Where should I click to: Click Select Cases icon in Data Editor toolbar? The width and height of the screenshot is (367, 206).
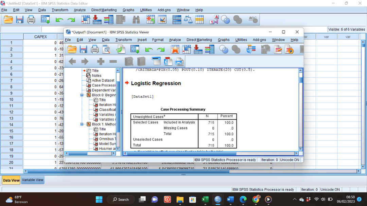coord(199,20)
